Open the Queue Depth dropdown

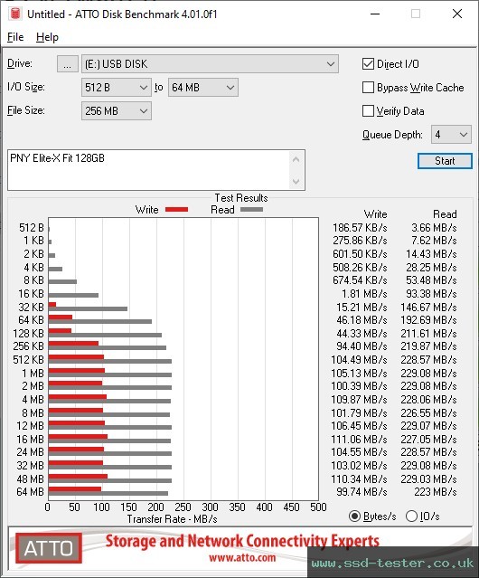[x=451, y=135]
